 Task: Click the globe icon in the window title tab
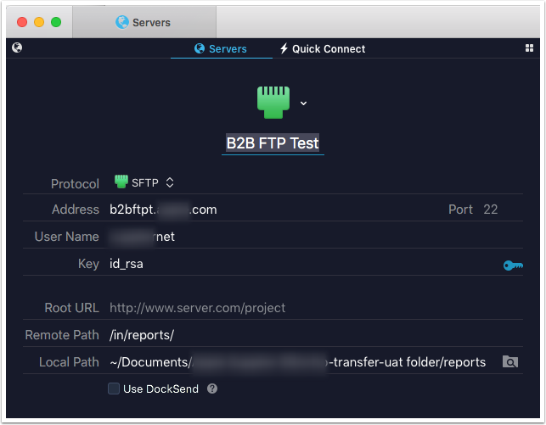122,22
